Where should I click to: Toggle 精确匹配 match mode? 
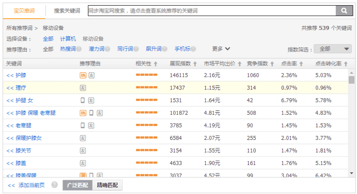[107, 185]
